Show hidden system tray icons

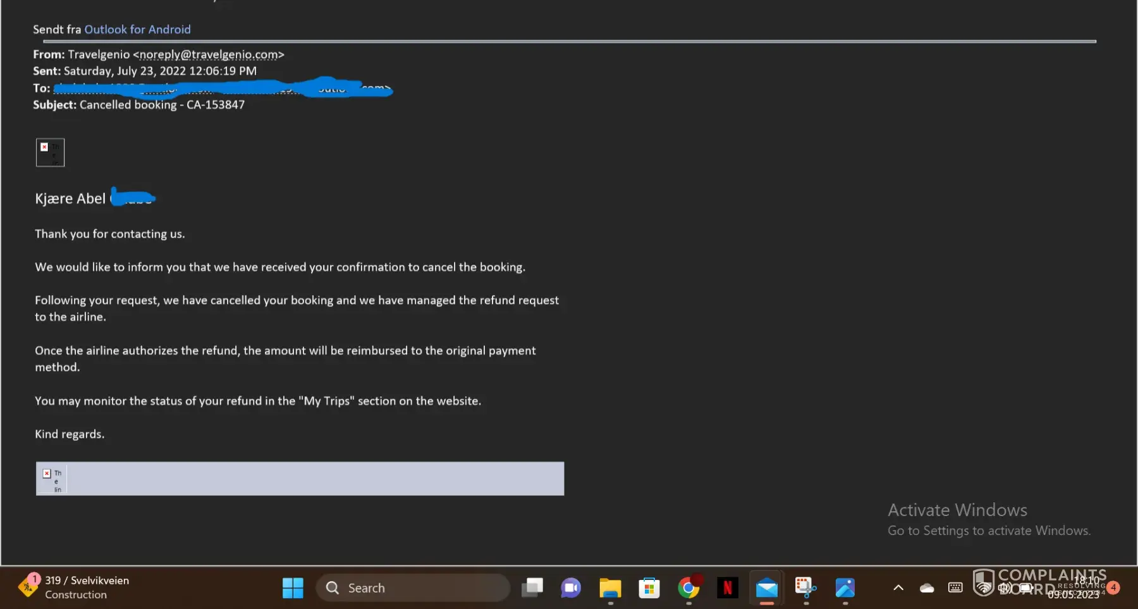898,588
